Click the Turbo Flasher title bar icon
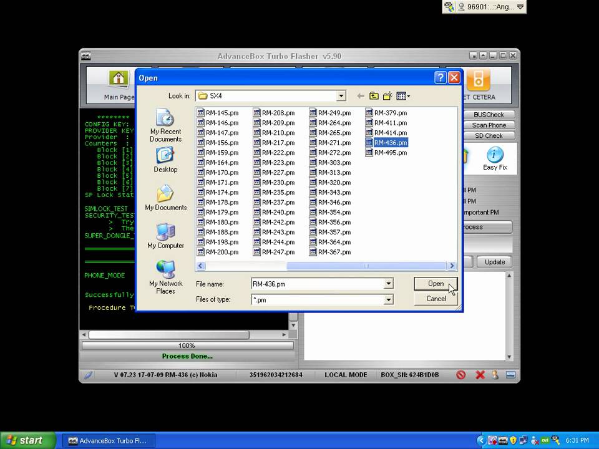The height and width of the screenshot is (449, 599). point(86,56)
